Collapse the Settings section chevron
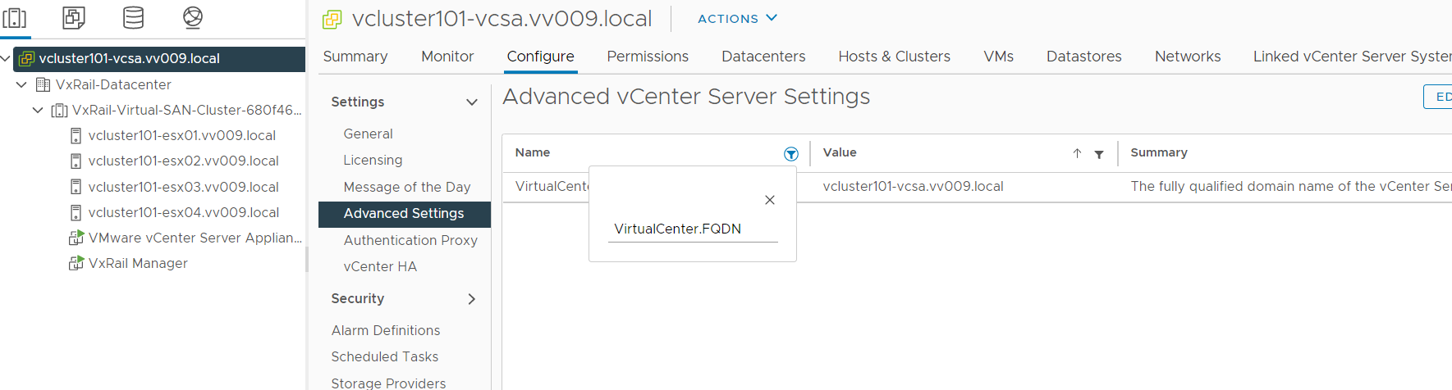 (472, 102)
